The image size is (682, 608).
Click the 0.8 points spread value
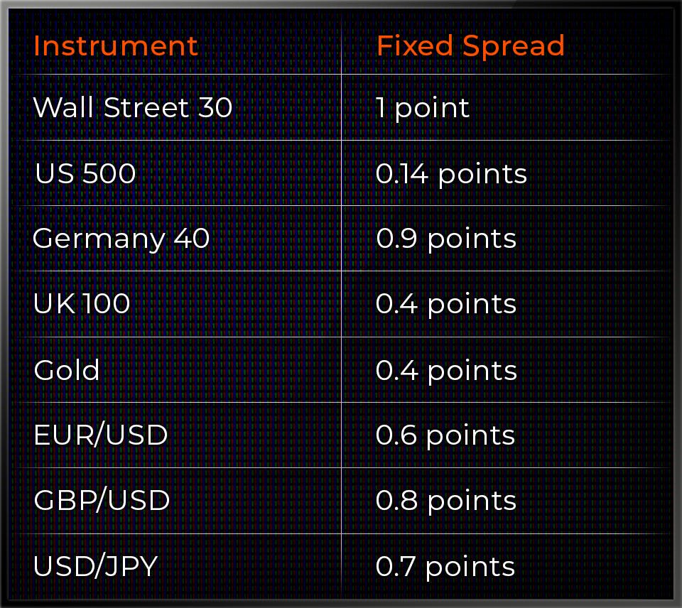[x=446, y=501]
